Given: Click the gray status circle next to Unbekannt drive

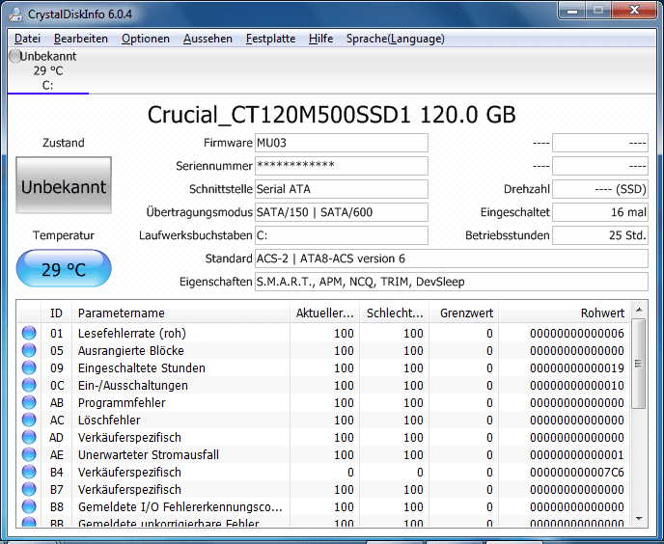Looking at the screenshot, I should point(14,56).
